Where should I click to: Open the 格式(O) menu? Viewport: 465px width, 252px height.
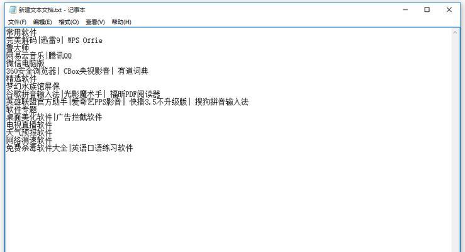(69, 22)
